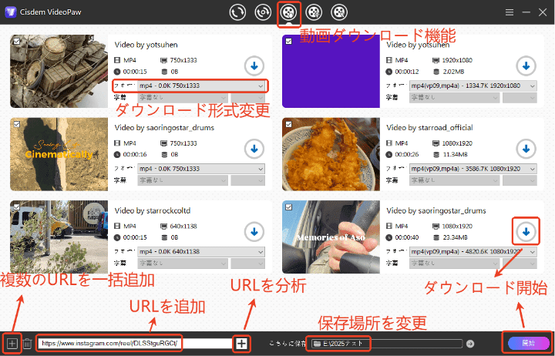Viewport: 555px width, 356px height.
Task: Download the 1080x1920 saoringostar_drums video
Action: (526, 232)
